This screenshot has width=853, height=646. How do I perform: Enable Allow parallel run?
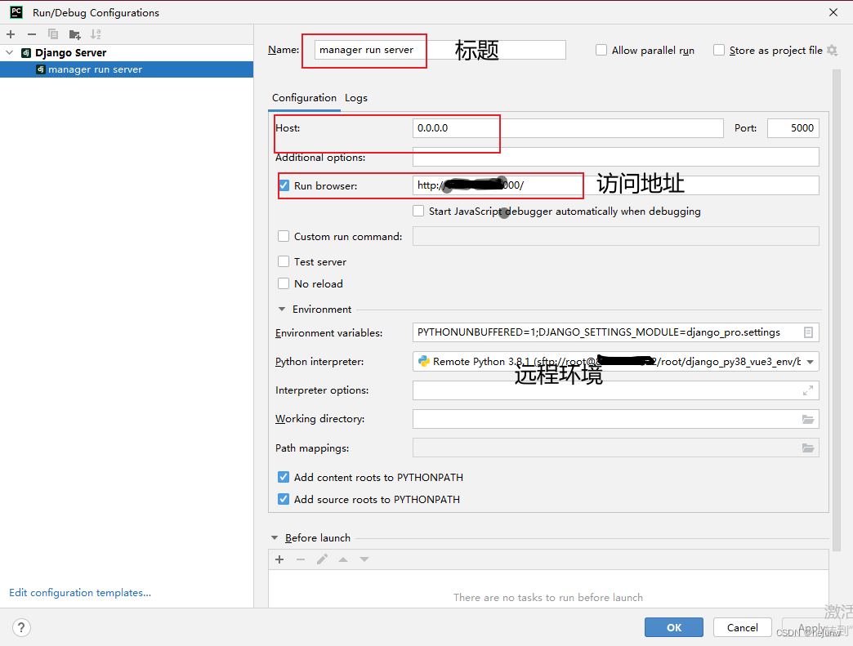pos(601,50)
